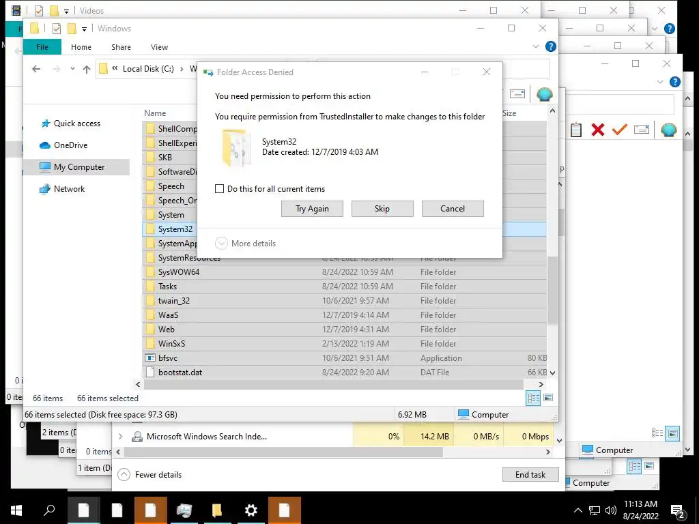699x524 pixels.
Task: Click the properties checkmark icon in Windows title bar
Action: [57, 29]
